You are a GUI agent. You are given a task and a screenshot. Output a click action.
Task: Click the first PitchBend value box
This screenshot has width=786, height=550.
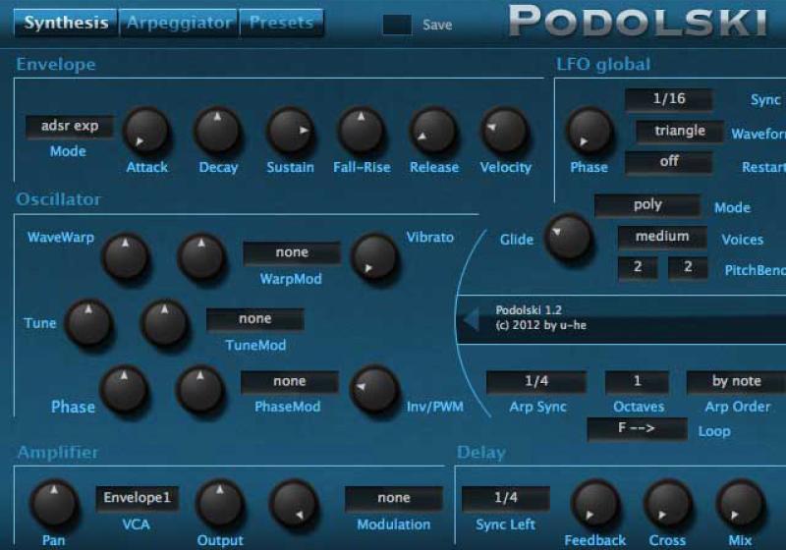[637, 267]
